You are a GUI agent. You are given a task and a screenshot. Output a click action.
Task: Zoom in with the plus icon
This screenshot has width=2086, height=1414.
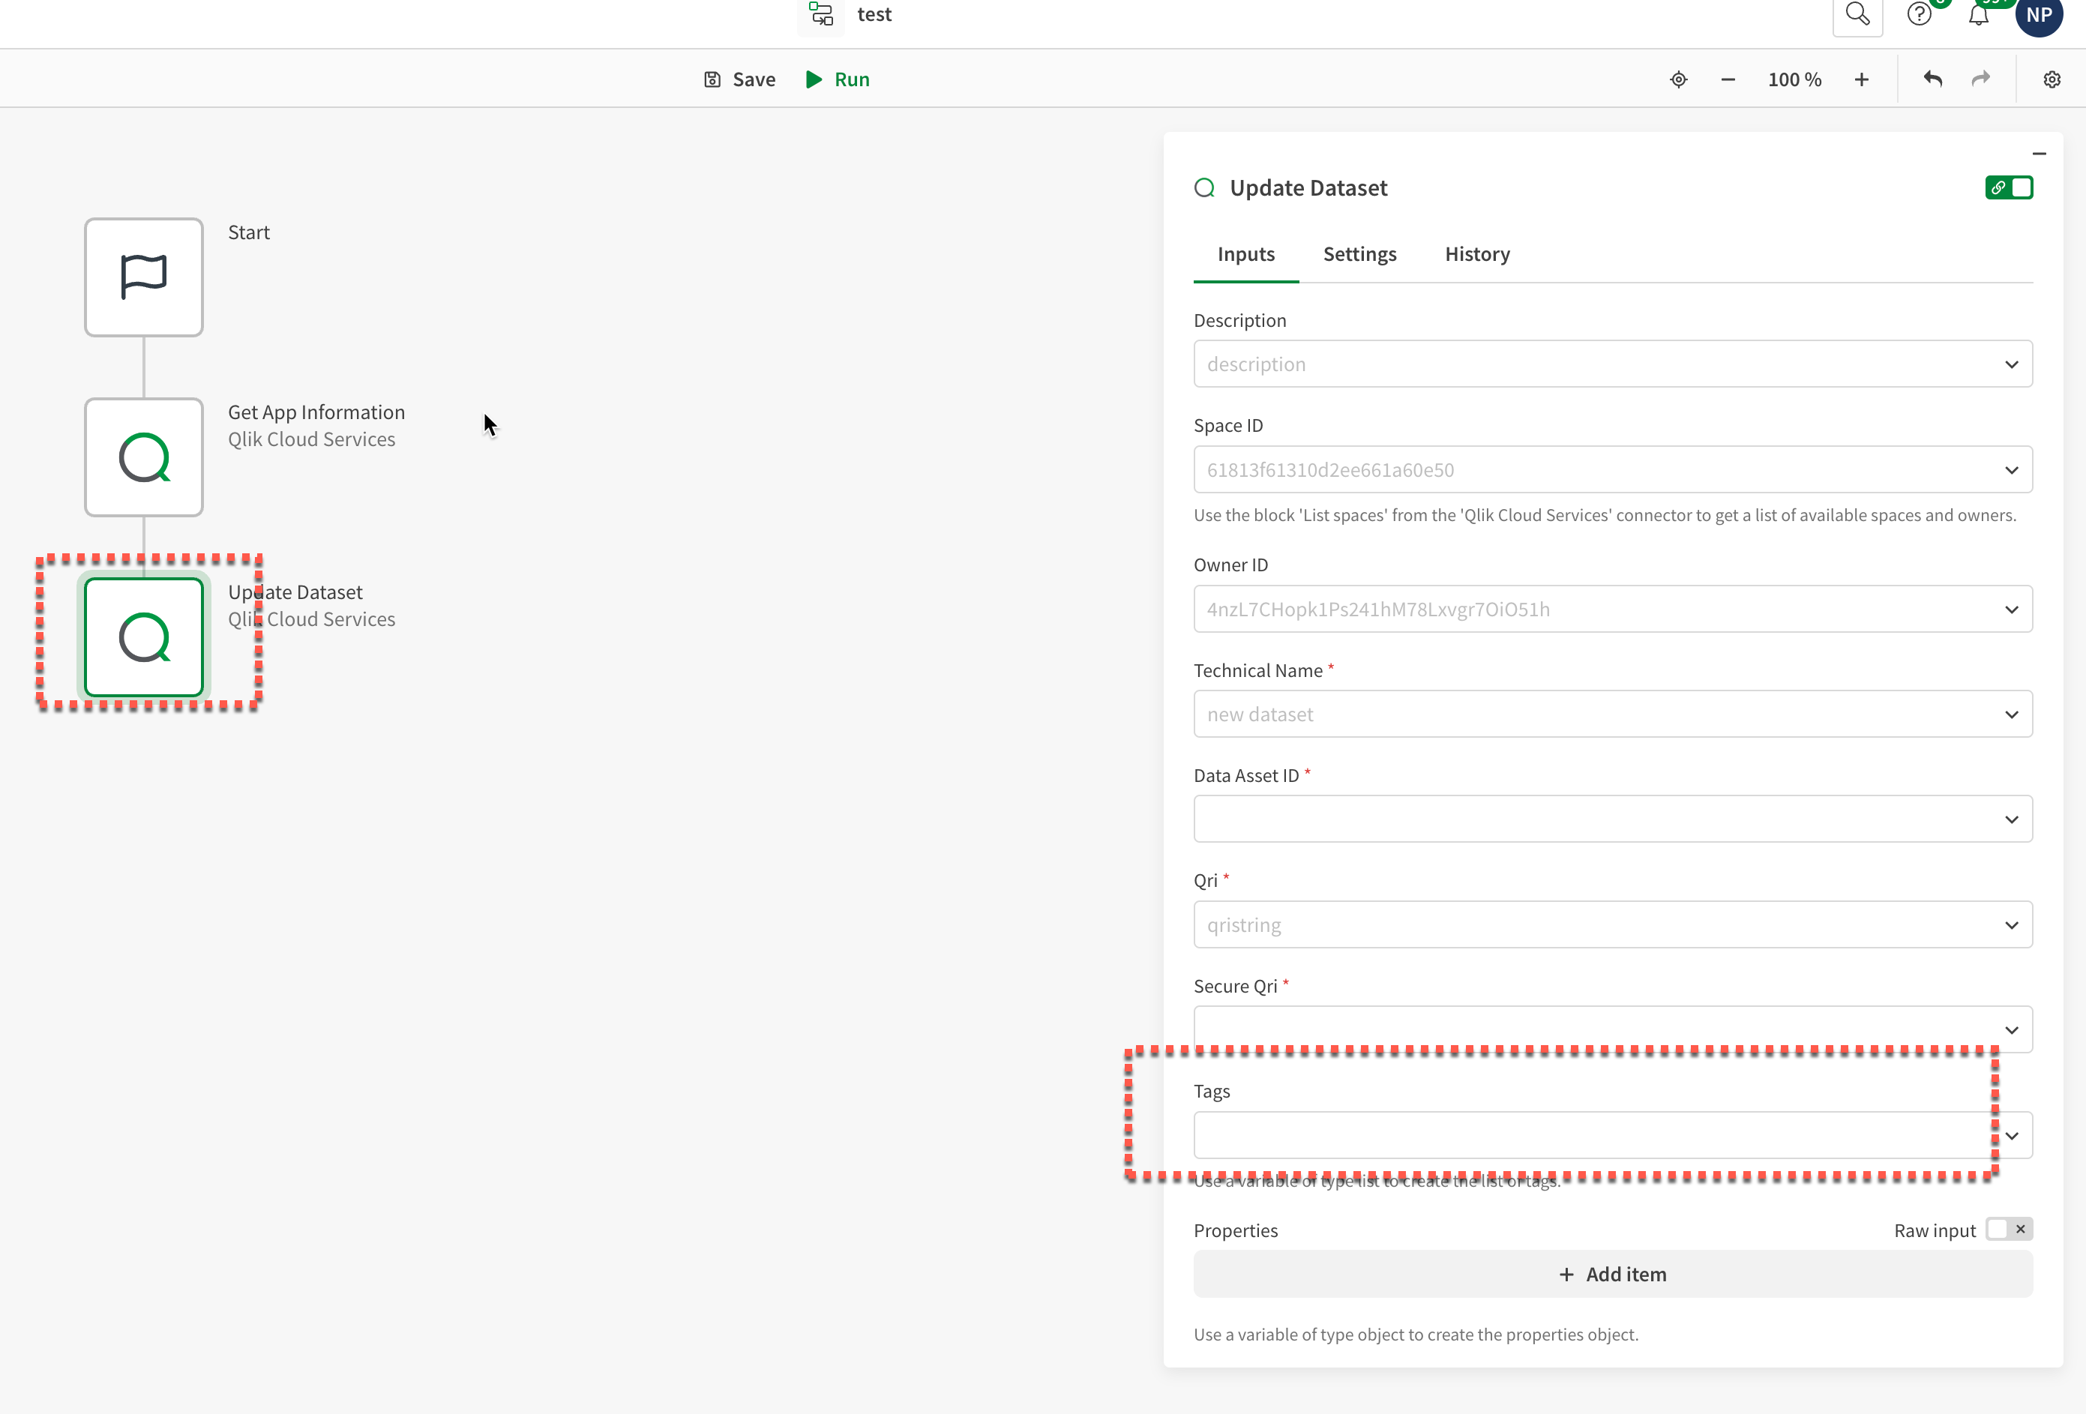[1862, 80]
